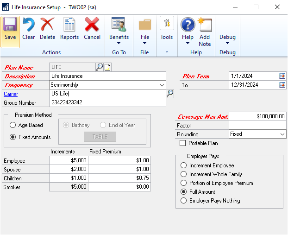Click the Life Insurance Setup app icon
This screenshot has height=235, width=288.
click(6, 7)
